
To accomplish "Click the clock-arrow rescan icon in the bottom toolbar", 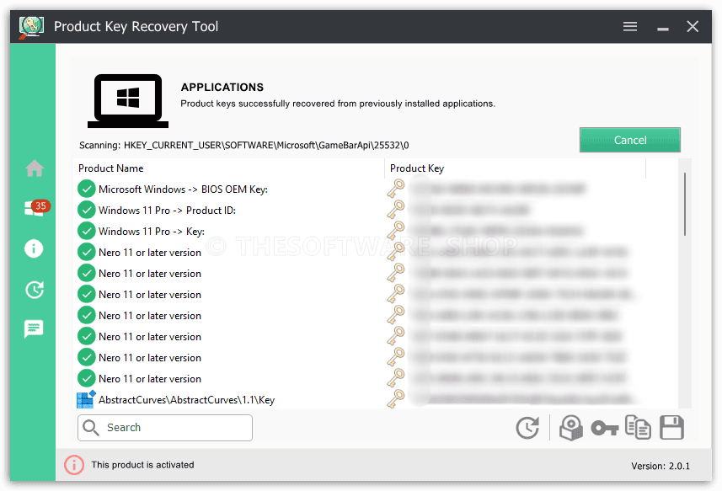I will [x=527, y=428].
